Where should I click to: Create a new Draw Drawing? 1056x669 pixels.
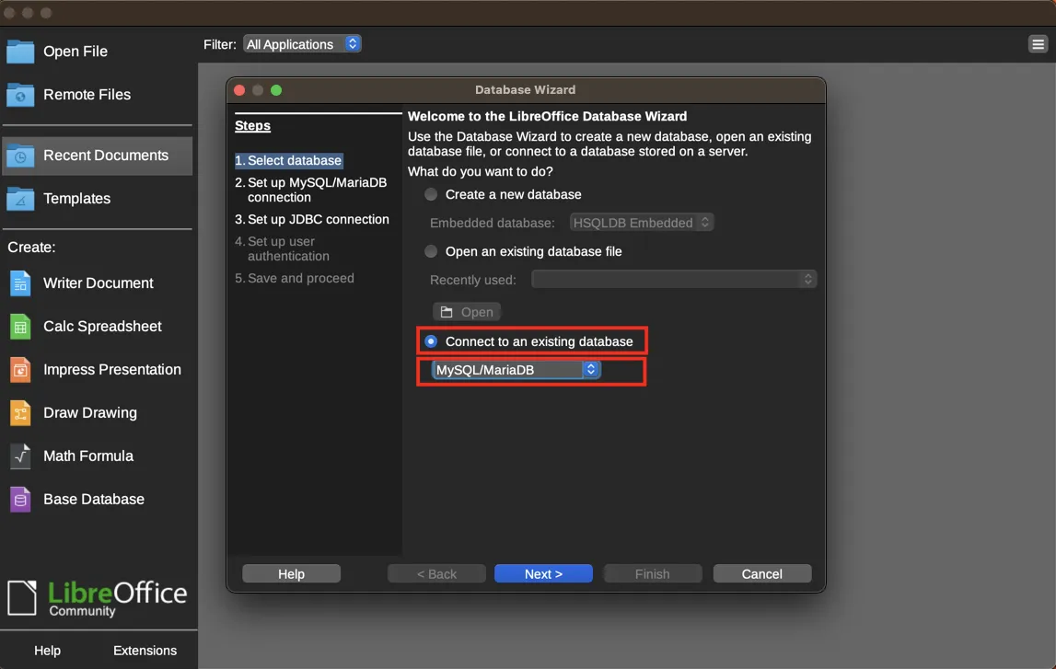point(97,412)
